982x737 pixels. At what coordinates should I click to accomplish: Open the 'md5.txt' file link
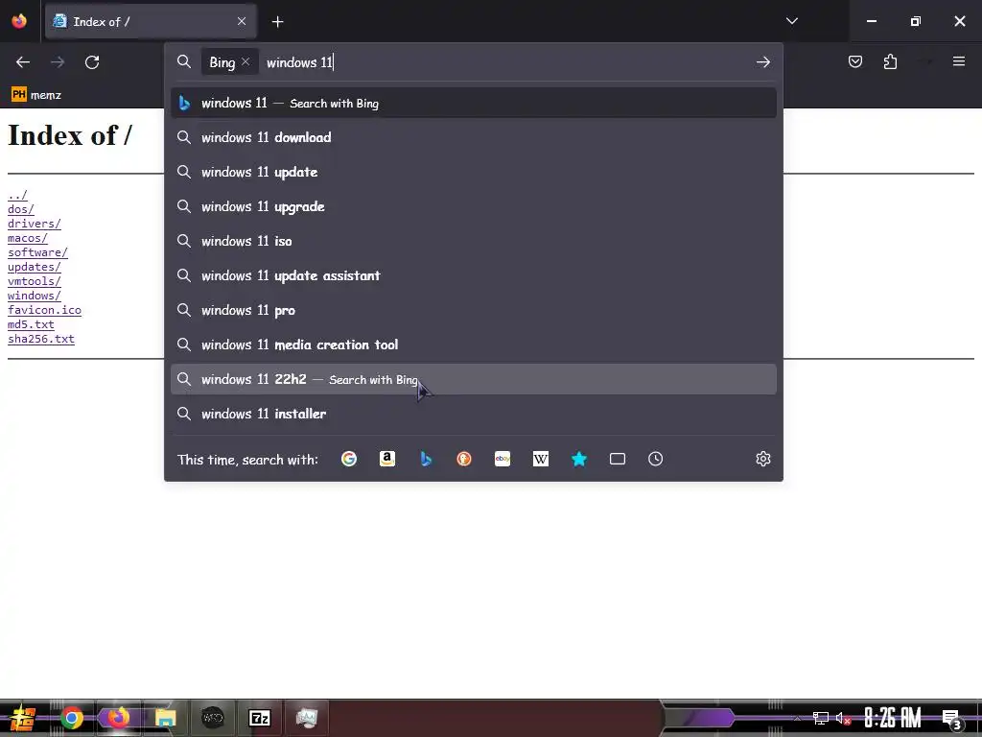click(x=31, y=324)
